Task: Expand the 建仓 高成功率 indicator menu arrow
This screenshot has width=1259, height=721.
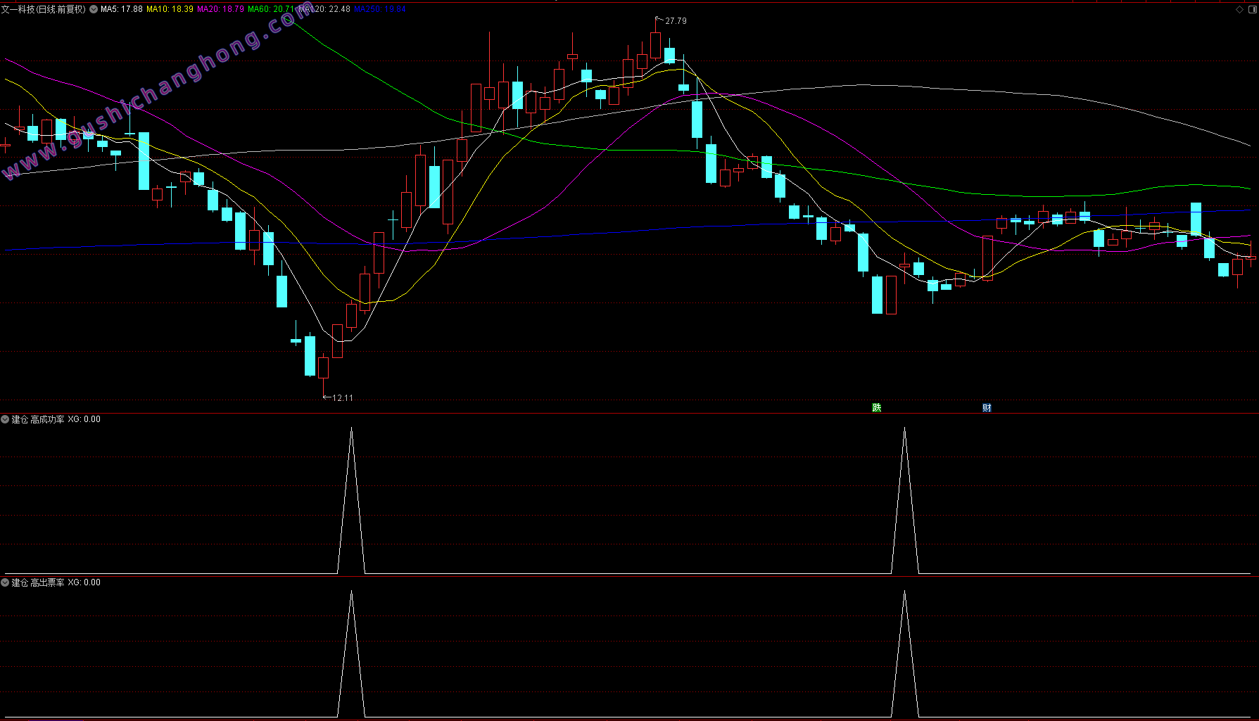Action: point(5,419)
